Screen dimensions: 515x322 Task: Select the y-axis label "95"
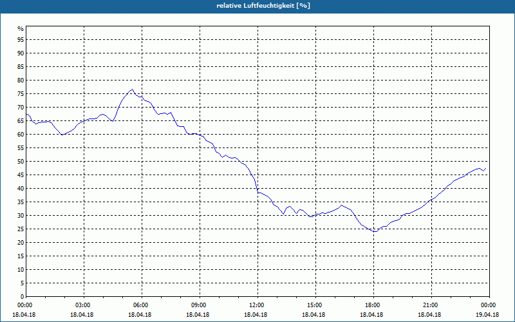[x=21, y=40]
